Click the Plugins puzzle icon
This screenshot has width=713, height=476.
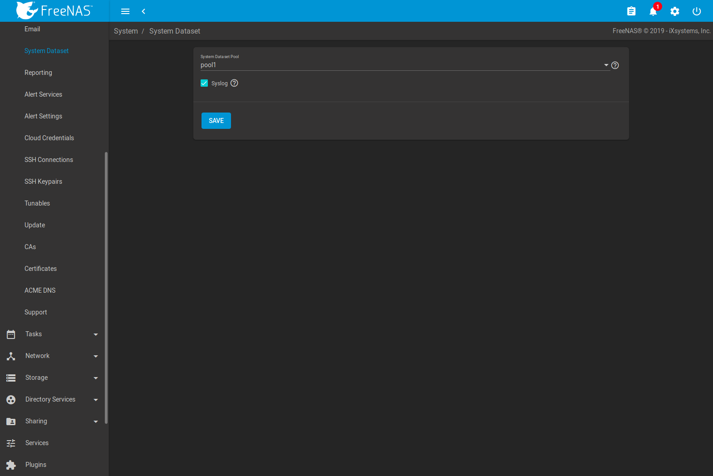coord(11,465)
